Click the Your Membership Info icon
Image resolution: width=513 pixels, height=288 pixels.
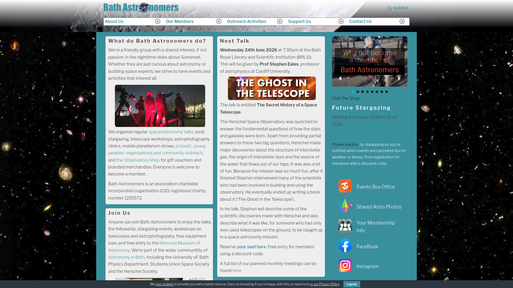point(345,226)
